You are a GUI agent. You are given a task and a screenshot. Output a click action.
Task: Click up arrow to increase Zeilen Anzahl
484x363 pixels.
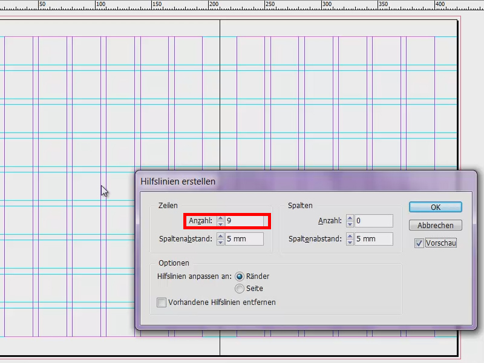(220, 218)
